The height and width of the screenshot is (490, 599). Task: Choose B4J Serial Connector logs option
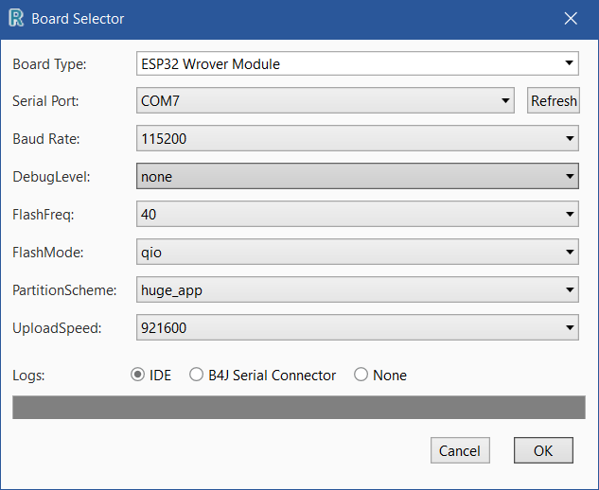click(197, 375)
